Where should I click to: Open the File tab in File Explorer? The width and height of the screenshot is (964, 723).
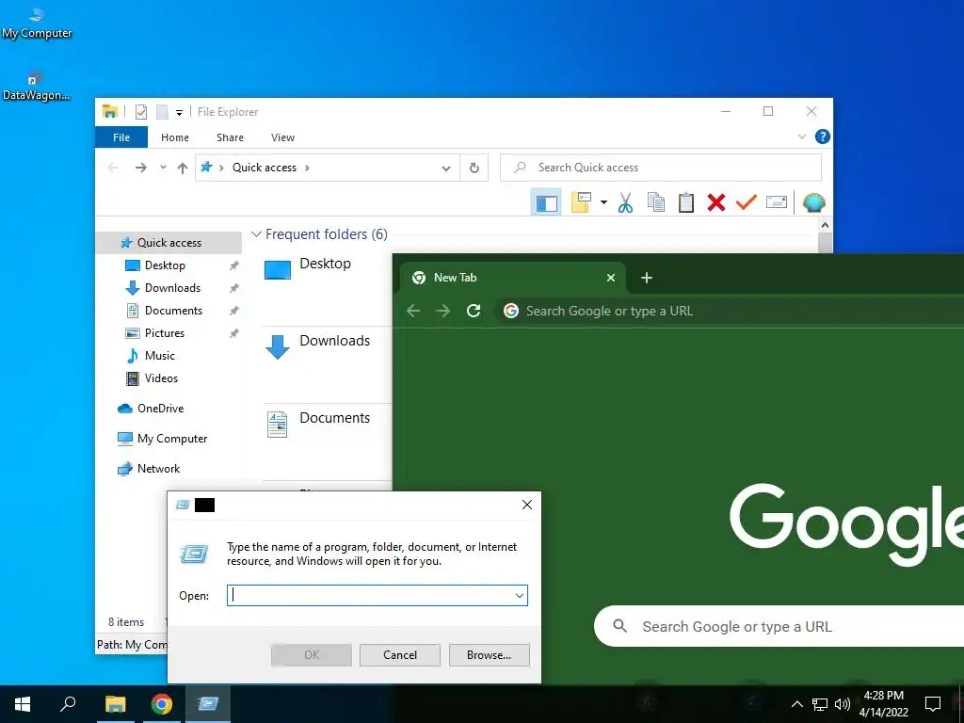121,137
